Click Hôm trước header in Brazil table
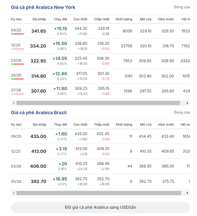 (x=166, y=125)
